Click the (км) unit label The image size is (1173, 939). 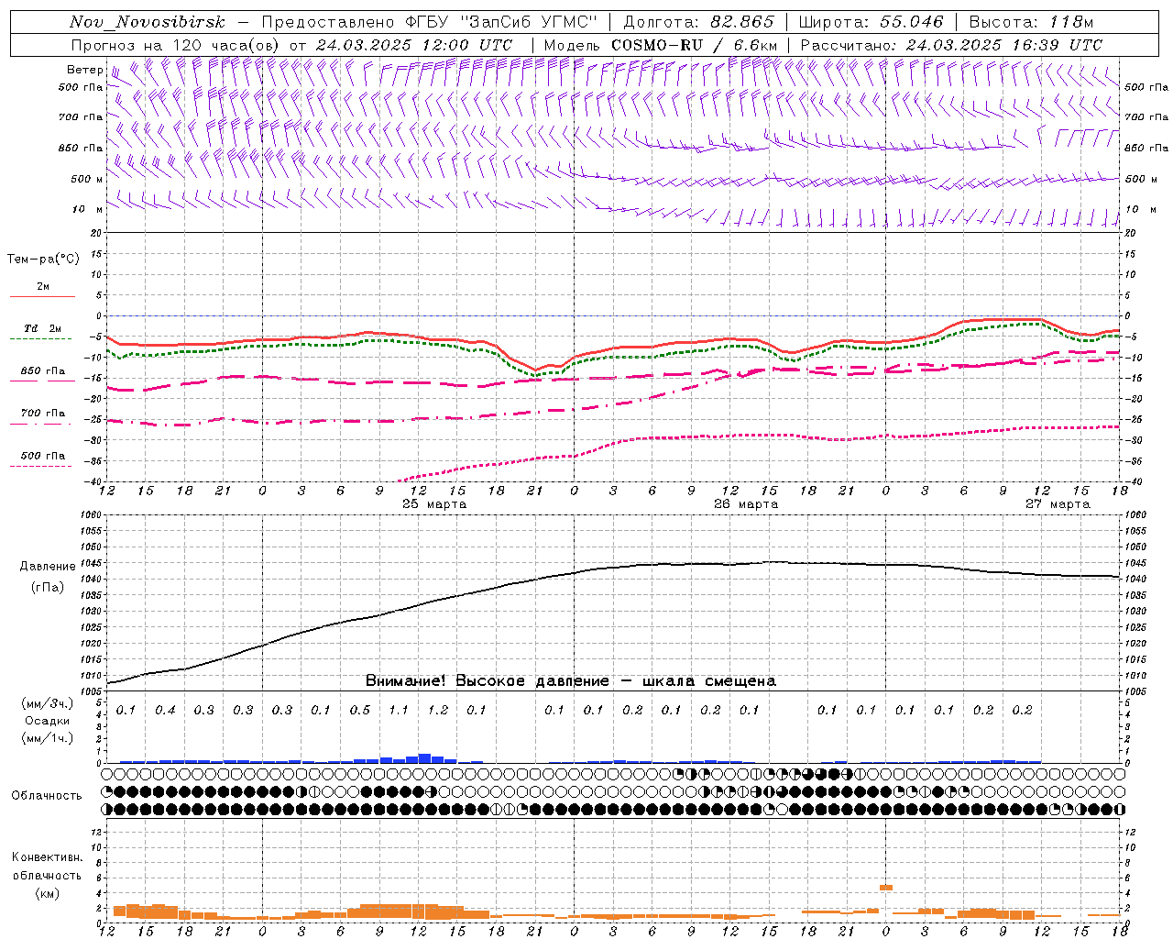(48, 892)
